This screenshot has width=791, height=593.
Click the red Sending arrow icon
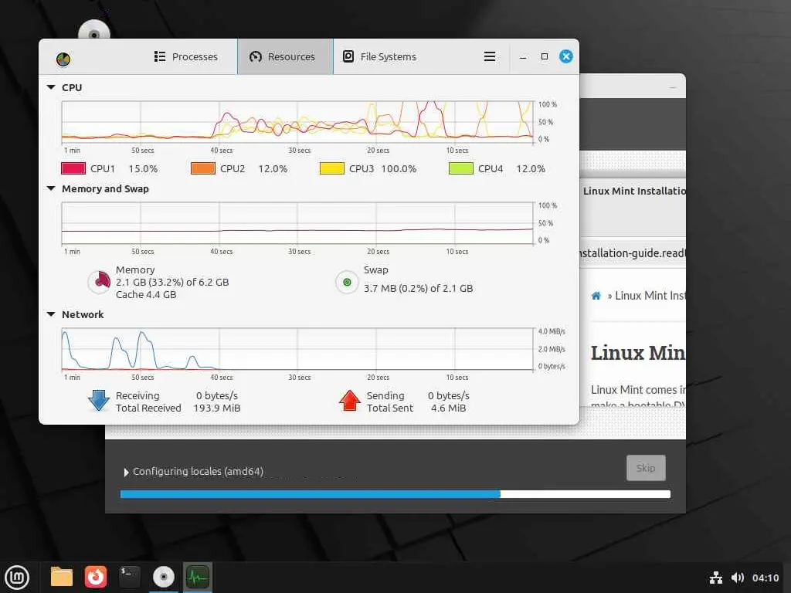(350, 401)
